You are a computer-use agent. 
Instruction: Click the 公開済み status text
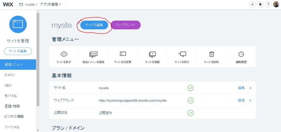[105, 113]
